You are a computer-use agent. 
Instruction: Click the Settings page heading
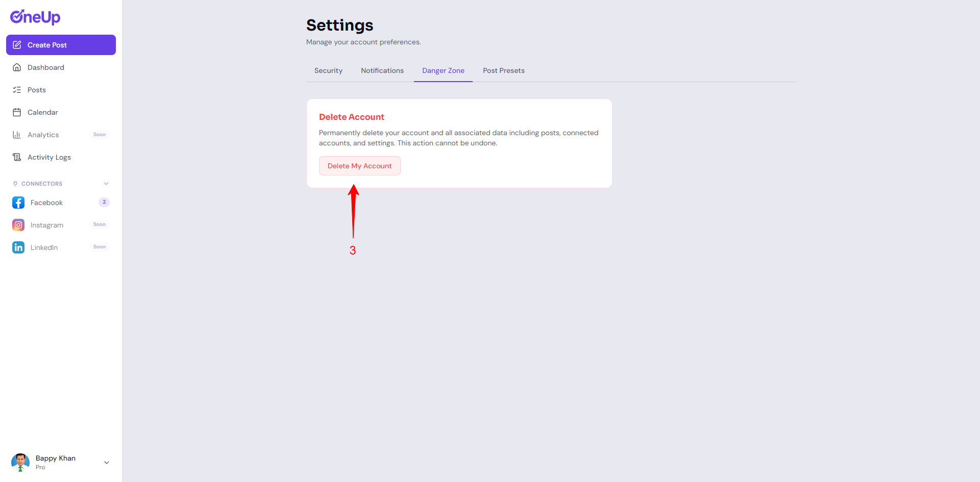(340, 25)
